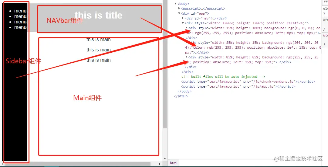Click the html breadcrumb in the Elements panel
328x167 pixels.
click(174, 163)
